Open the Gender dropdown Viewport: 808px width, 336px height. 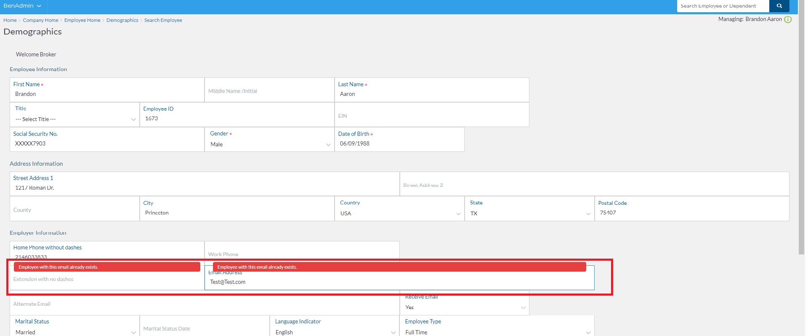point(269,144)
